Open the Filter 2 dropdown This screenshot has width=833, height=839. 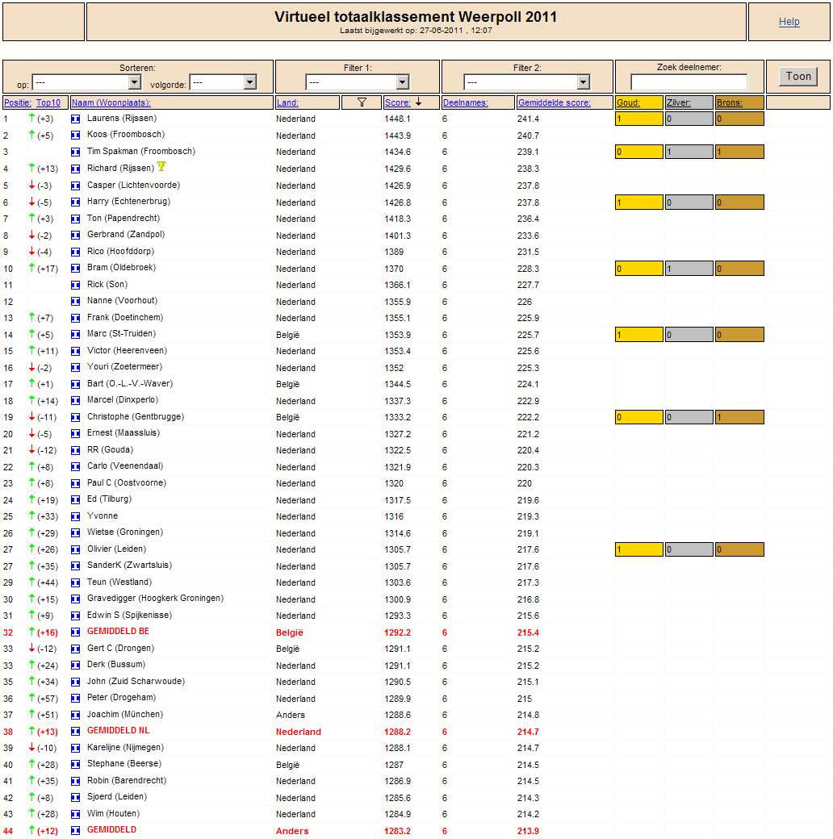[527, 82]
